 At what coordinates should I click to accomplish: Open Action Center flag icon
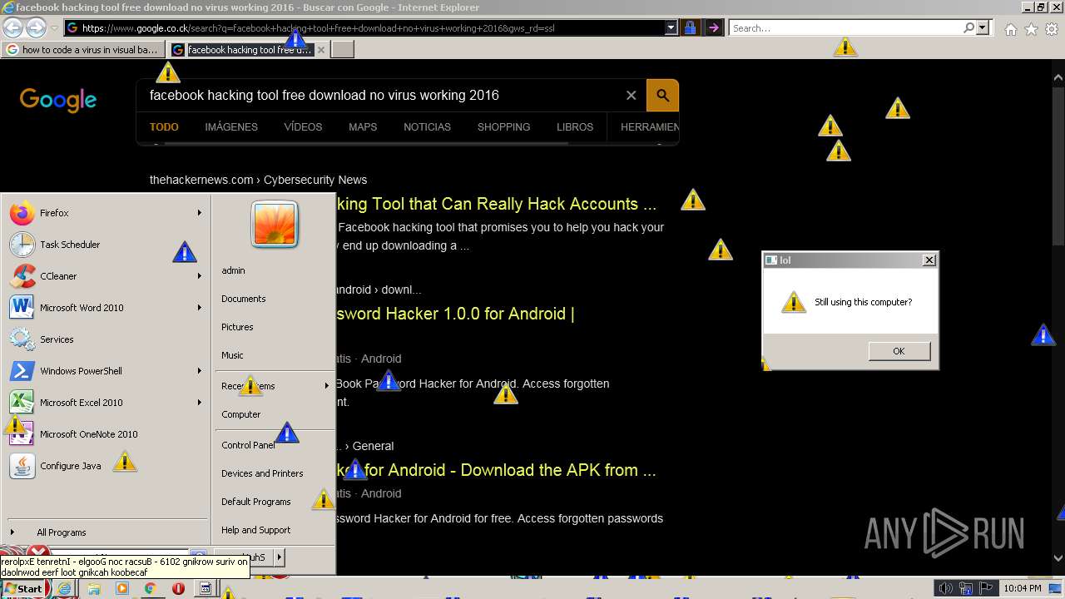(985, 588)
